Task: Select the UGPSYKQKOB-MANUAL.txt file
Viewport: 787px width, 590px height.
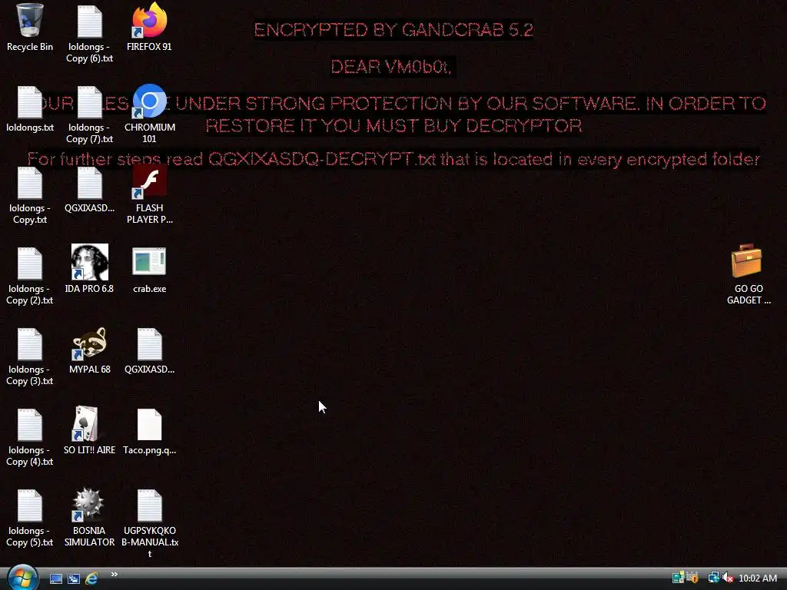Action: coord(149,524)
